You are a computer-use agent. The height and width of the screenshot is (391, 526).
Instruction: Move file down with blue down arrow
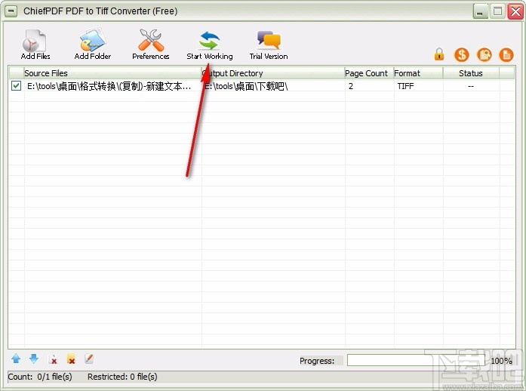(x=34, y=359)
